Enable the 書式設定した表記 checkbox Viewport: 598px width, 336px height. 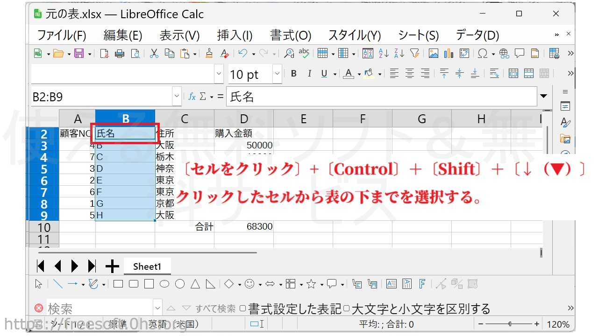coord(242,308)
